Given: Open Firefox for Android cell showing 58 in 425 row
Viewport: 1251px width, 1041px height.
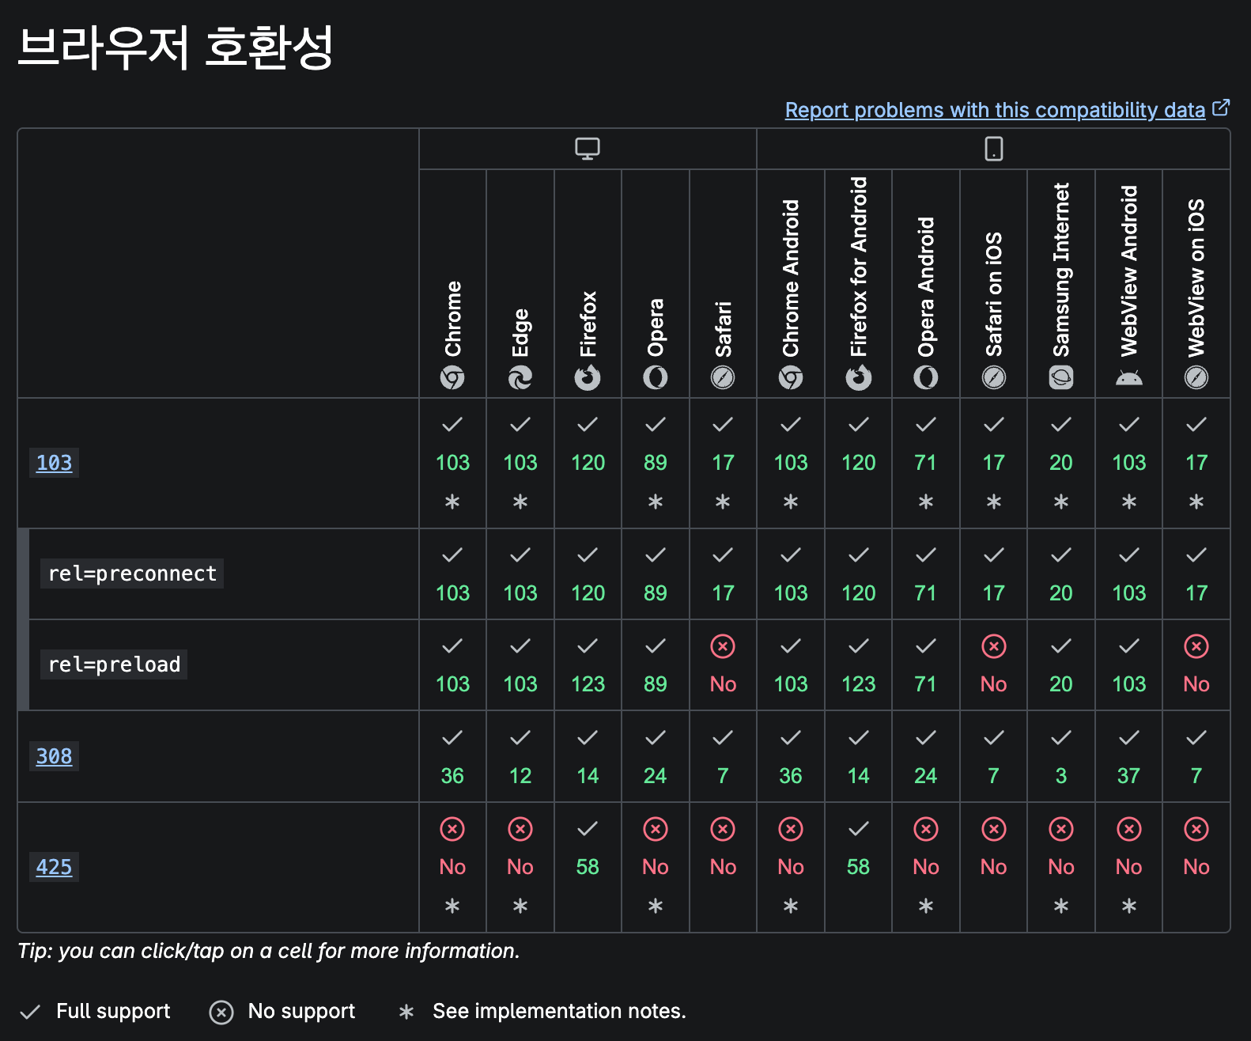Looking at the screenshot, I should coord(859,868).
